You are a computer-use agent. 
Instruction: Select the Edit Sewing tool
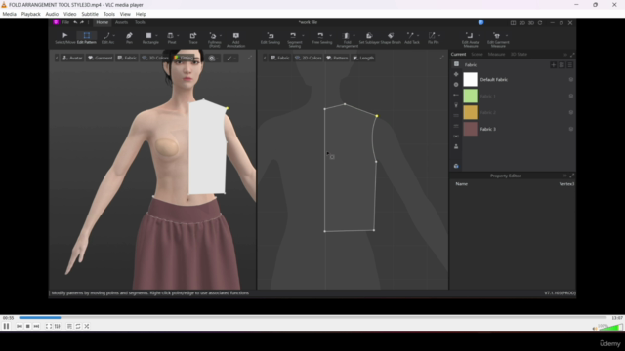point(270,38)
